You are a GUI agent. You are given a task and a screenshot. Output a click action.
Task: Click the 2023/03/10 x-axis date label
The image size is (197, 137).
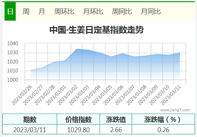click(x=159, y=95)
